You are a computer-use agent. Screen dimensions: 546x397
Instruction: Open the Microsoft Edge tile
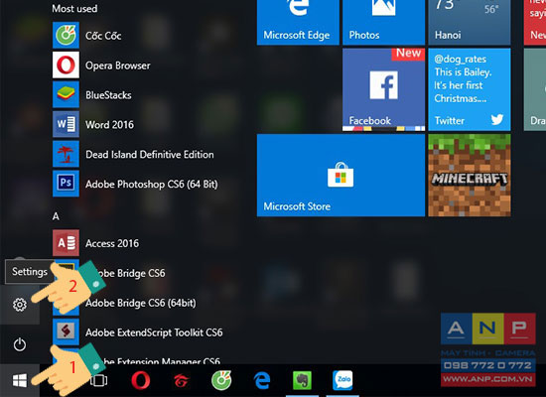pyautogui.click(x=298, y=22)
